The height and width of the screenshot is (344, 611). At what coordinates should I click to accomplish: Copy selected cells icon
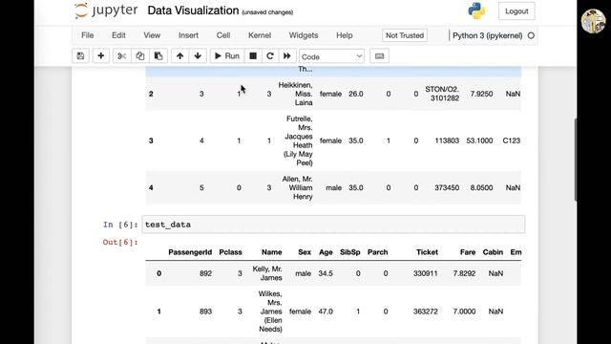click(x=140, y=56)
